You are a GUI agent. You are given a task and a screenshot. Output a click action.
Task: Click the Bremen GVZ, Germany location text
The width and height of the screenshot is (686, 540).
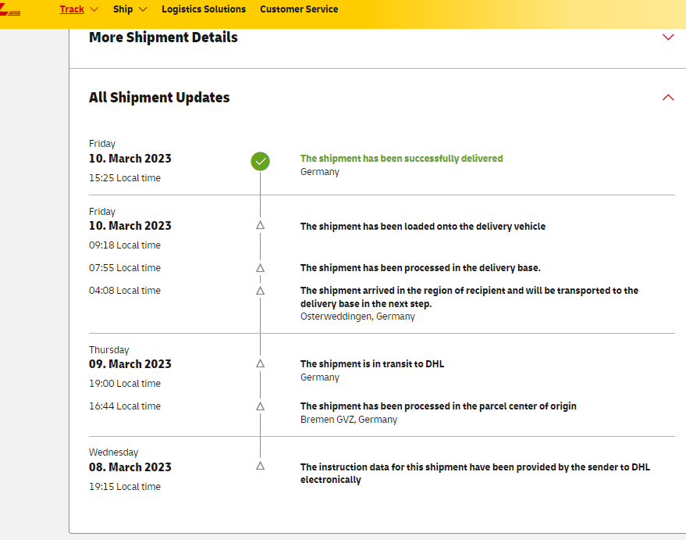coord(348,420)
